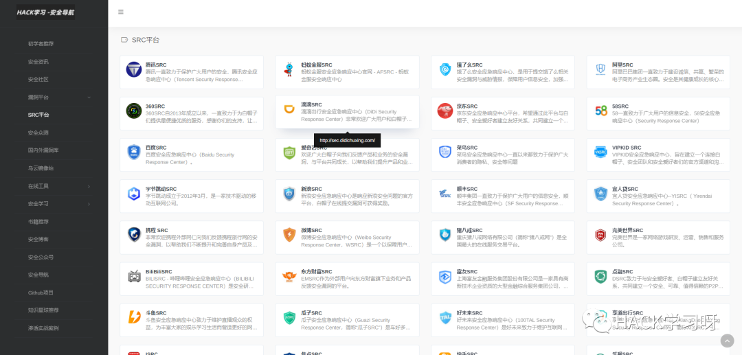Click the 字节跳动SRC description text
Screen dimensions: 742x355
[x=201, y=200]
